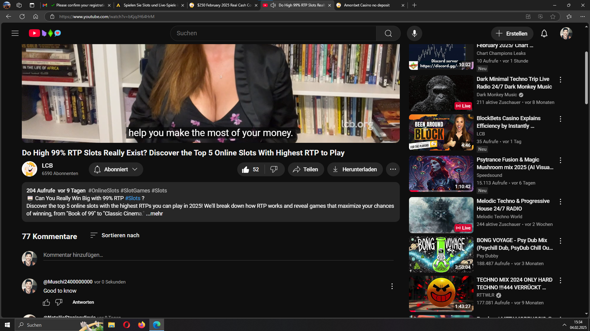Open Opera from the taskbar
The height and width of the screenshot is (331, 590).
pyautogui.click(x=127, y=325)
